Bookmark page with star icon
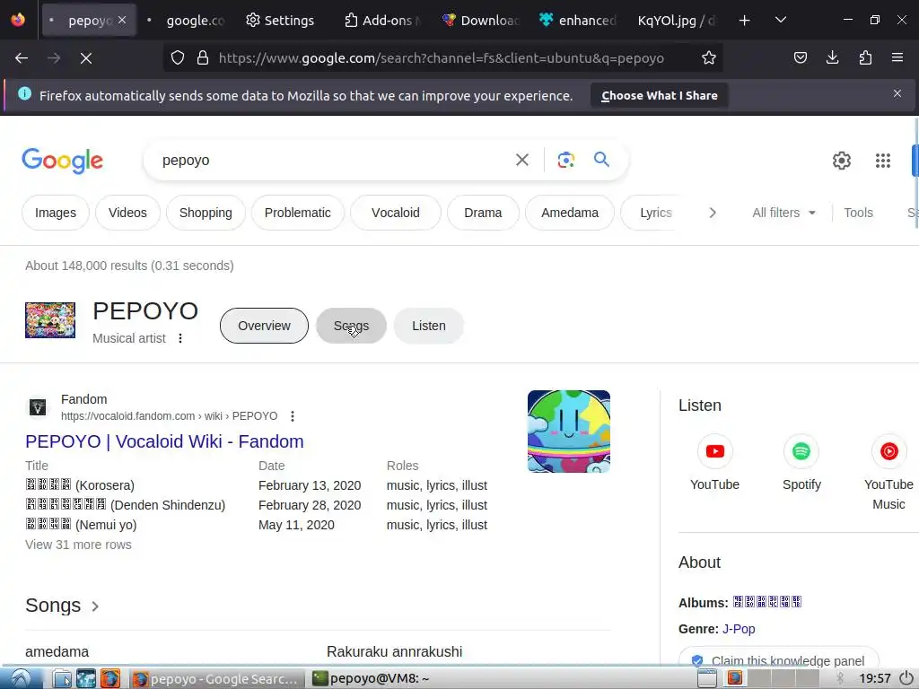This screenshot has width=919, height=689. (709, 57)
